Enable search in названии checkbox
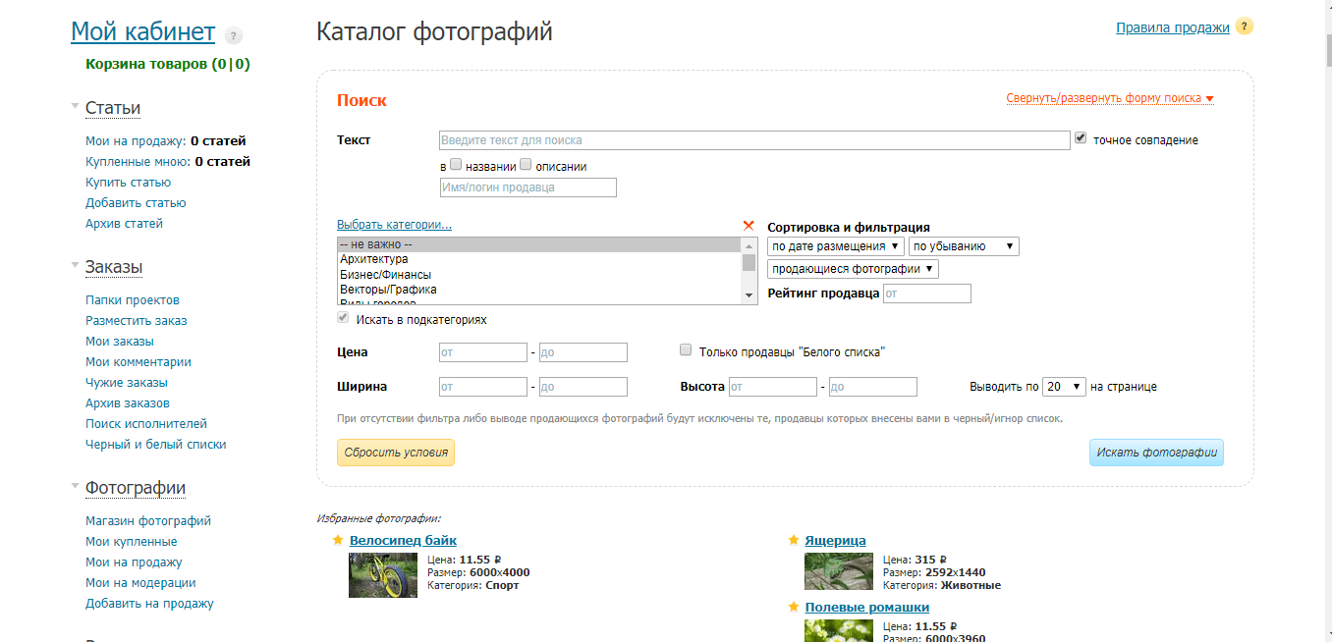Viewport: 1332px width, 642px height. click(x=456, y=165)
